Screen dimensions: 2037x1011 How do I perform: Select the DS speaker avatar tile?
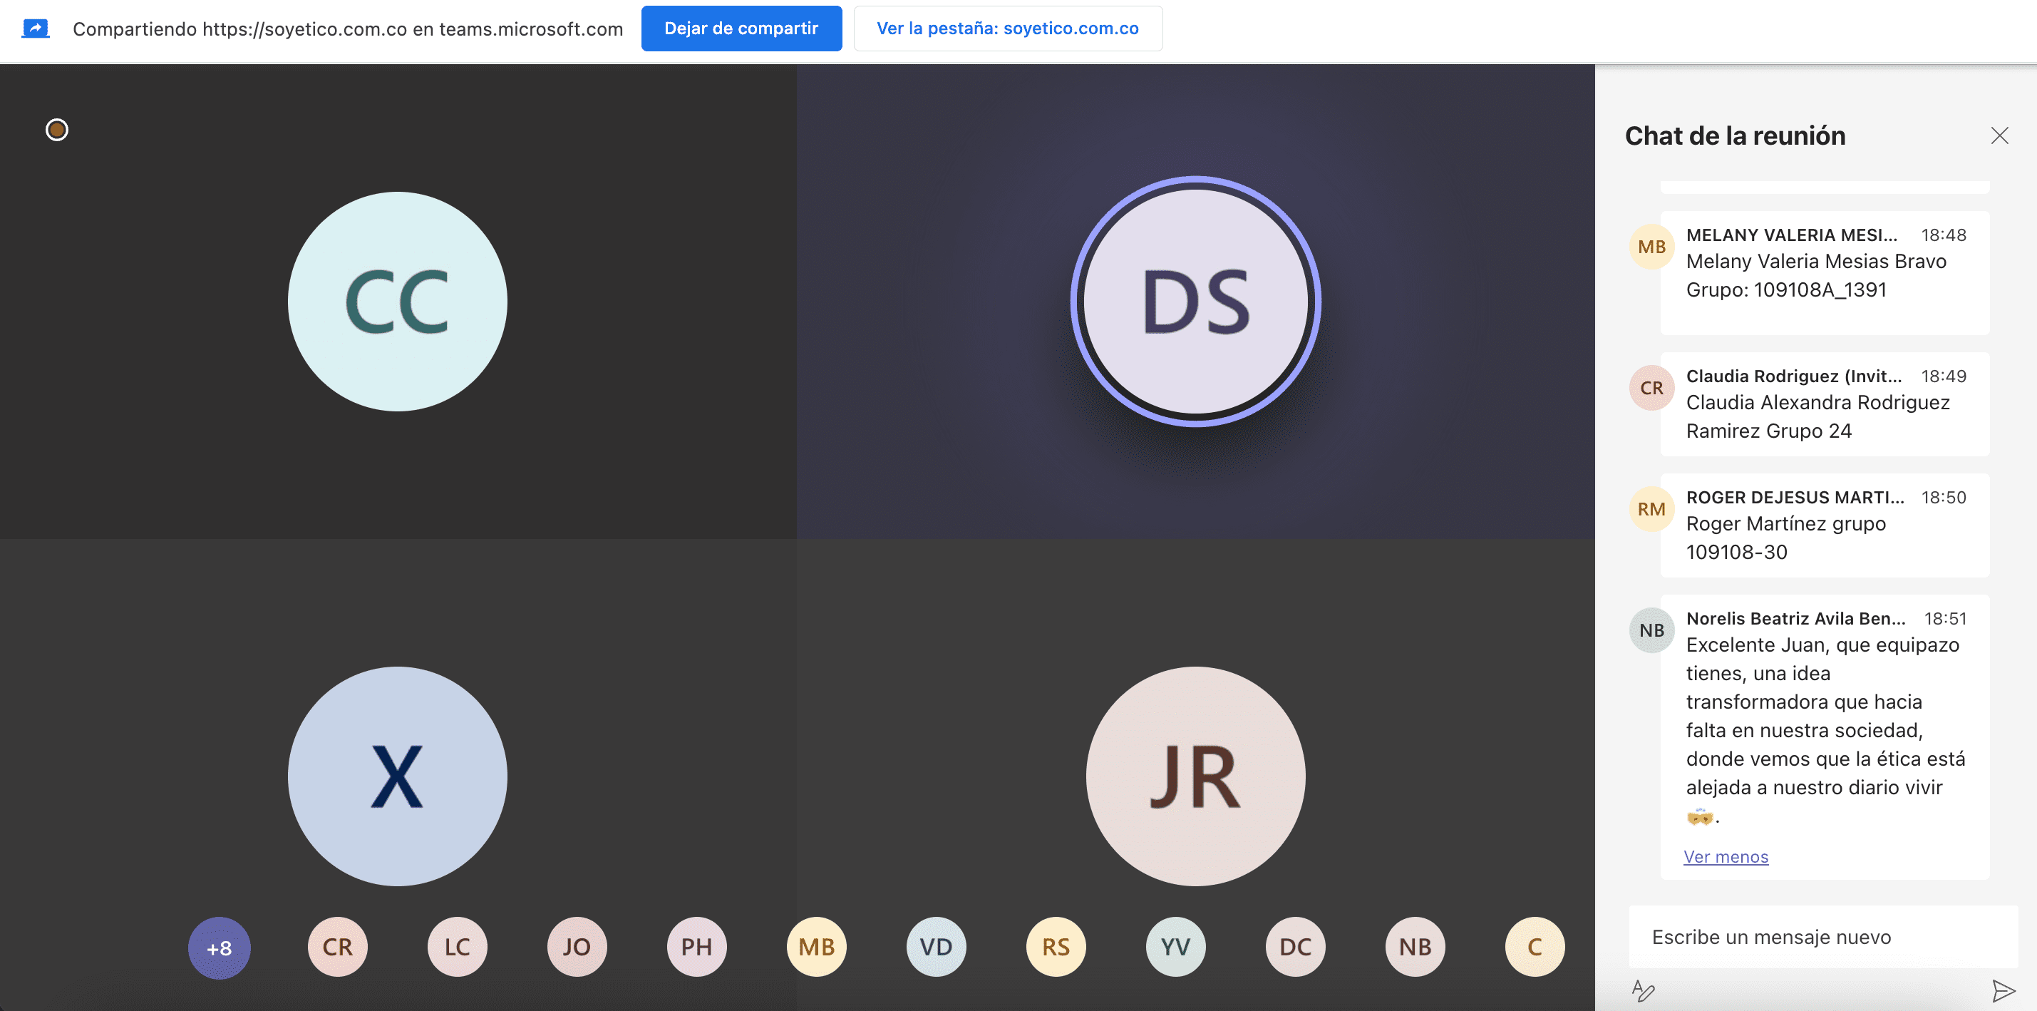(x=1195, y=302)
